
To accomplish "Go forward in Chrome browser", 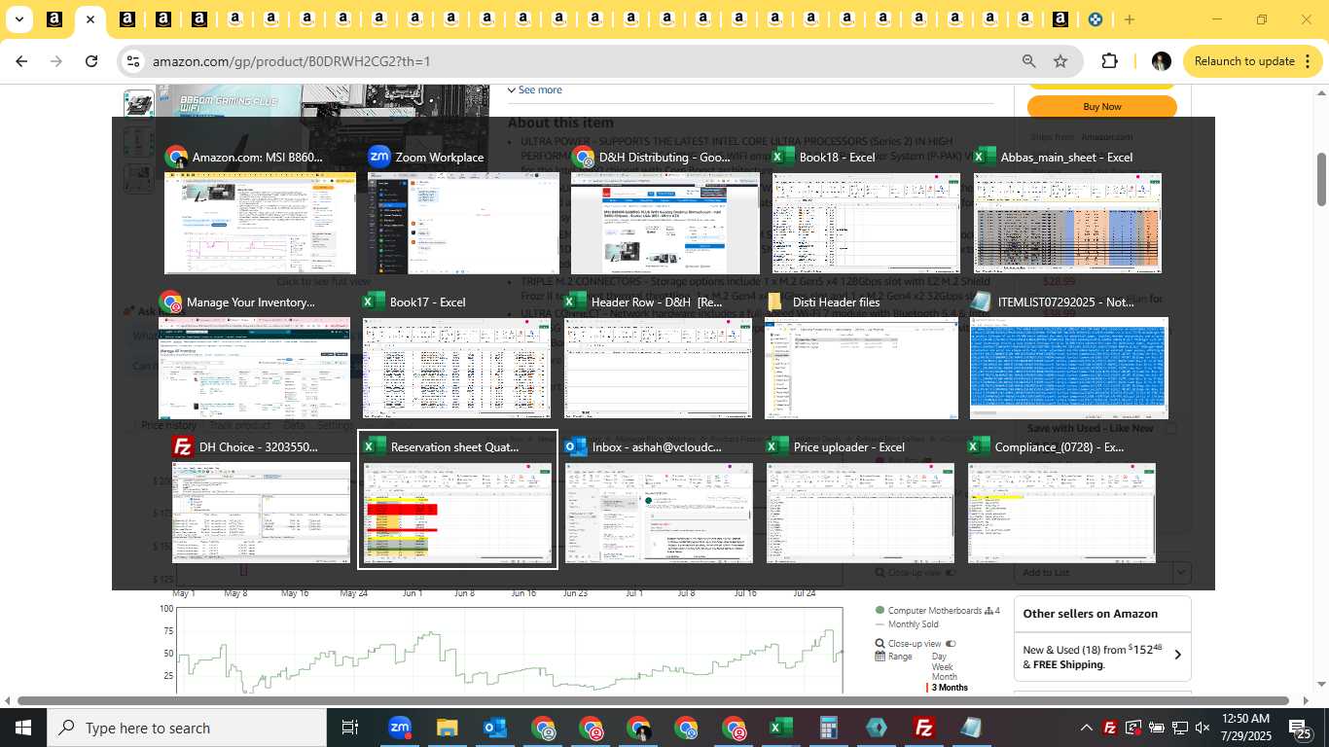I will [56, 61].
